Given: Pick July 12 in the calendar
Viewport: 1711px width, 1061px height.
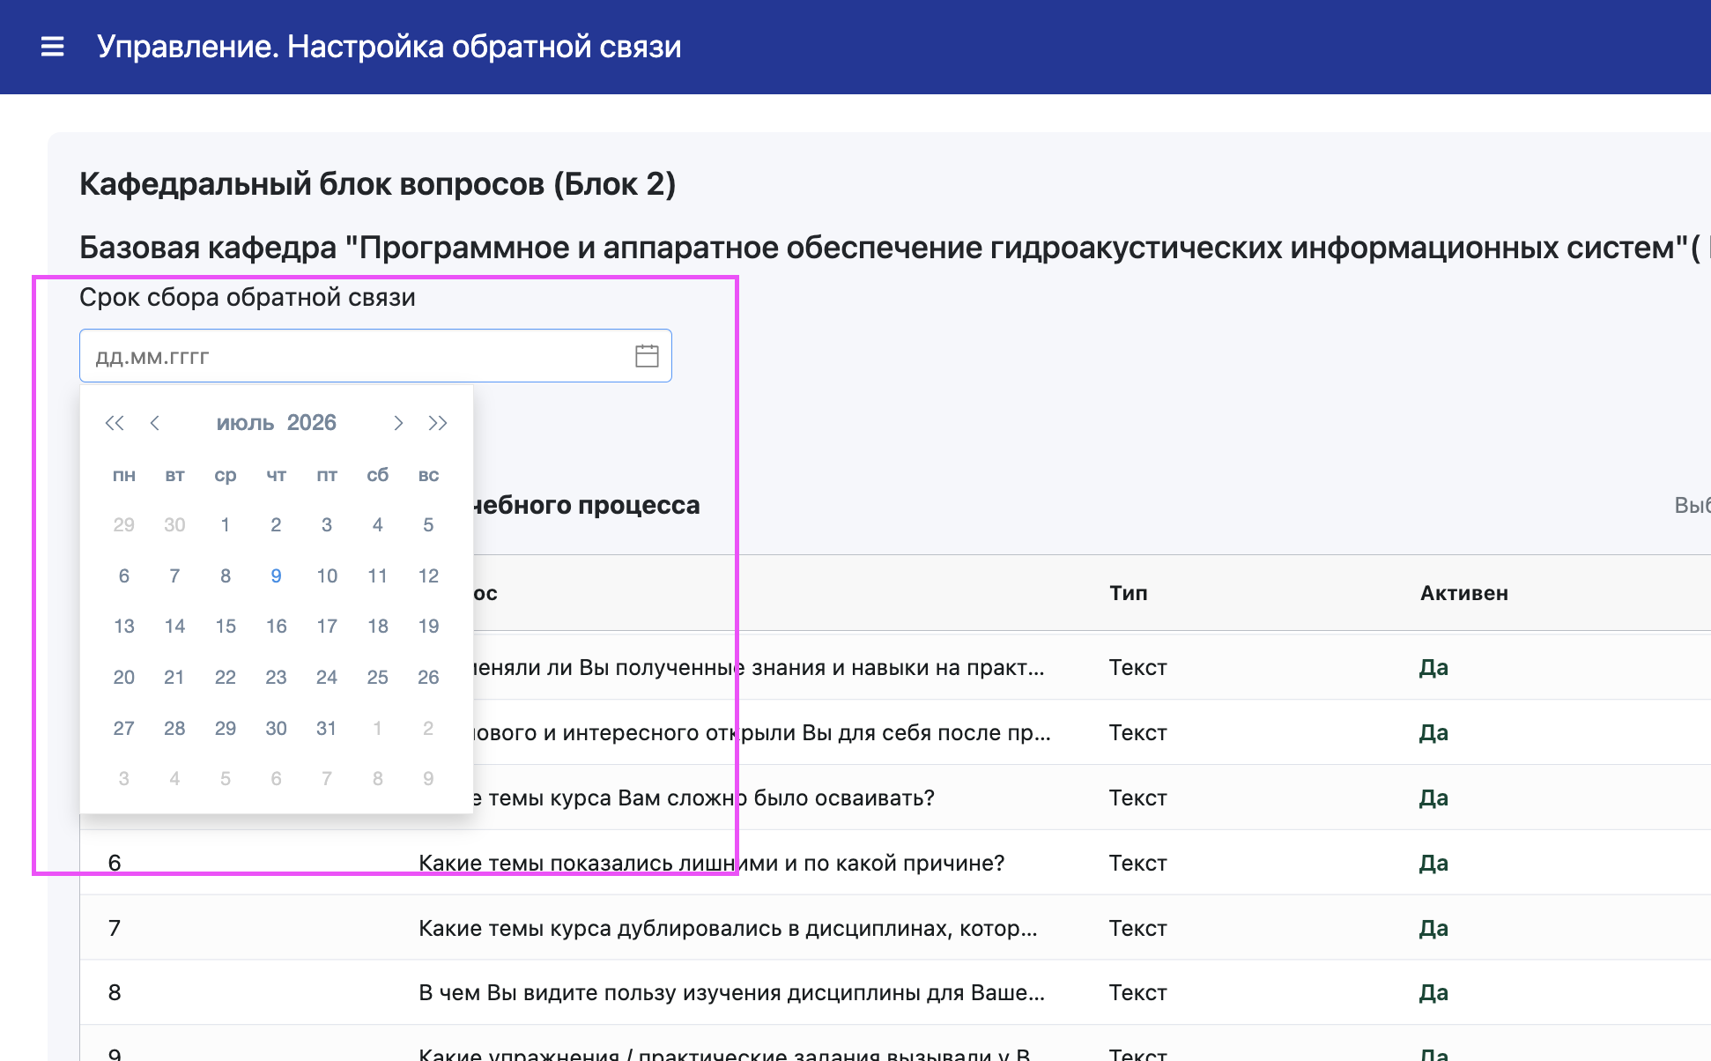Looking at the screenshot, I should pyautogui.click(x=428, y=576).
